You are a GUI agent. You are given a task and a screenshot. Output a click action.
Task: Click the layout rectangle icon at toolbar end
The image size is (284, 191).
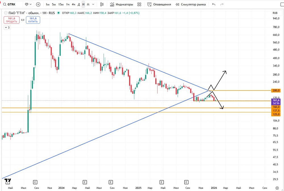click(282, 4)
